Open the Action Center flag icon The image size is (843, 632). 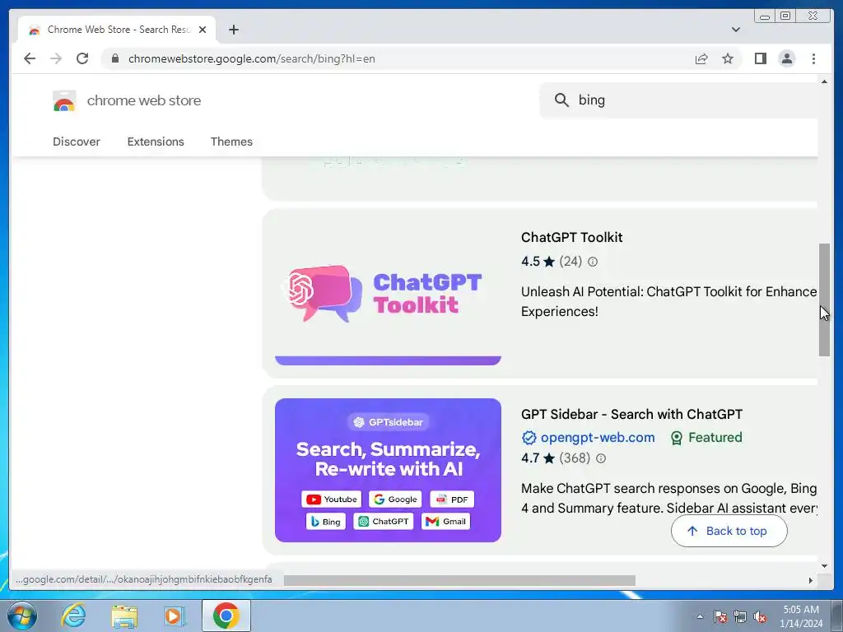(x=720, y=616)
